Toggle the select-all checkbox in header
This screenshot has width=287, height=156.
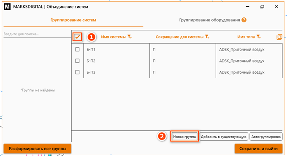tap(77, 37)
